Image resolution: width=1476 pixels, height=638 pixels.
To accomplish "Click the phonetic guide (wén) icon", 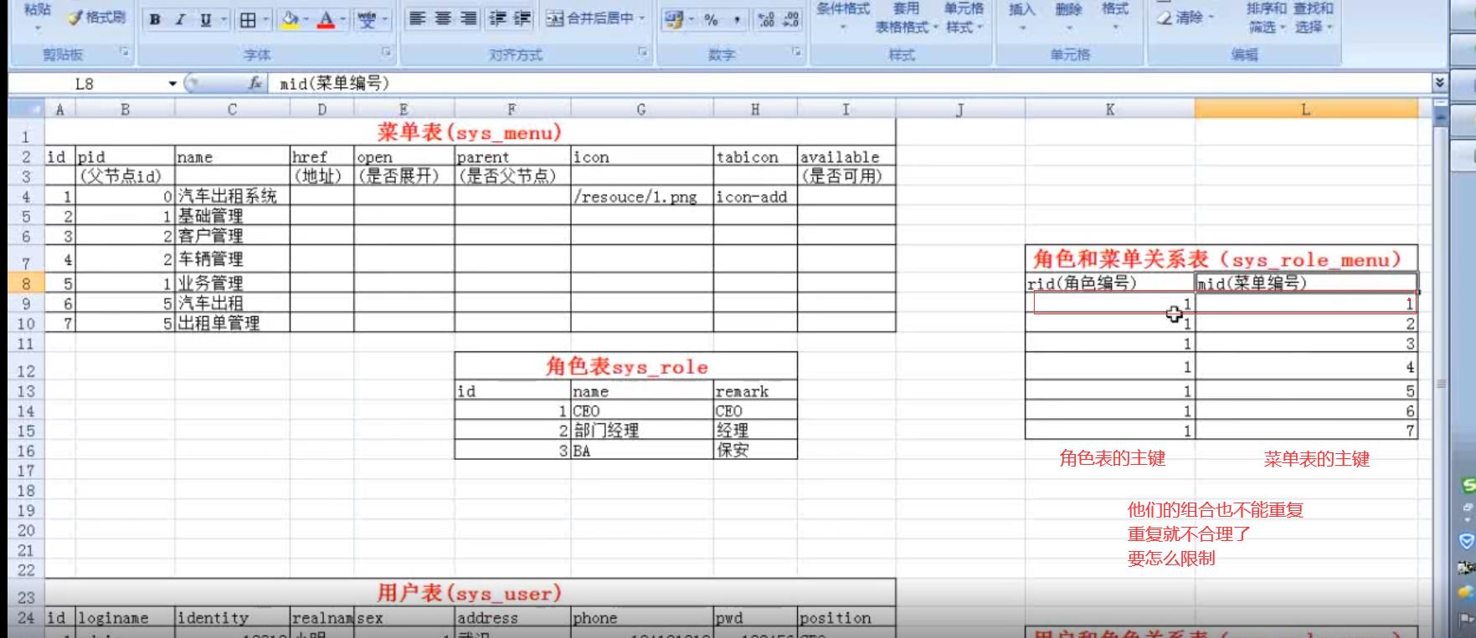I will point(367,20).
